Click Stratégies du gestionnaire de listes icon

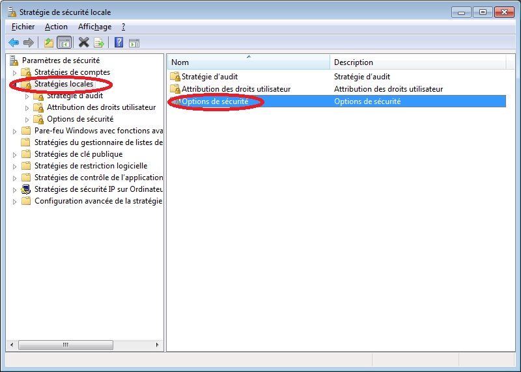(26, 142)
